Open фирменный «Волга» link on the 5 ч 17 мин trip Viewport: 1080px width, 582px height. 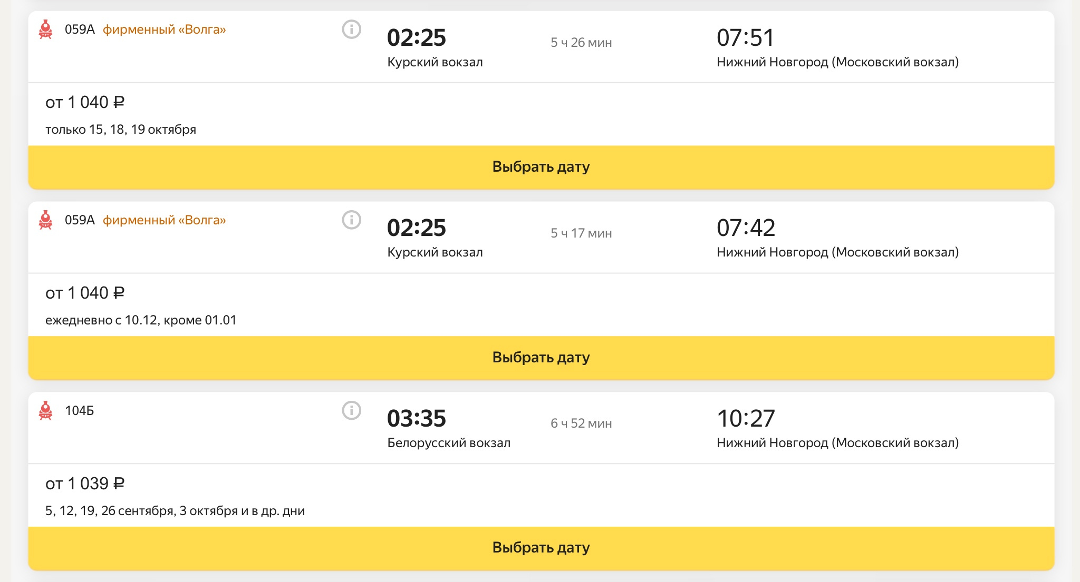(164, 220)
